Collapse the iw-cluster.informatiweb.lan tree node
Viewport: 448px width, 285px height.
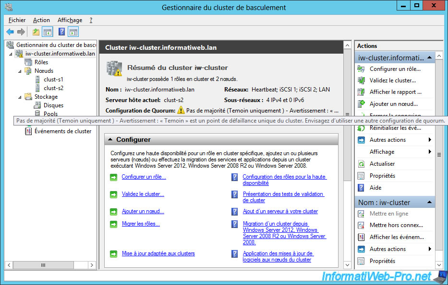[11, 54]
